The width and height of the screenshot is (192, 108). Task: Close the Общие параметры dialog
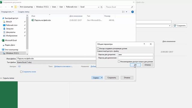coord(151,44)
